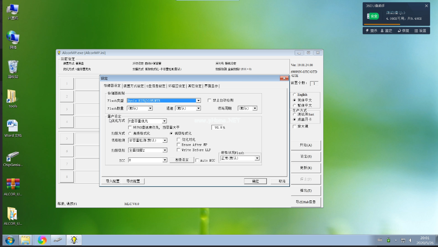This screenshot has width=438, height=247.
Task: Open the ChipGenius desktop icon
Action: coord(13,157)
